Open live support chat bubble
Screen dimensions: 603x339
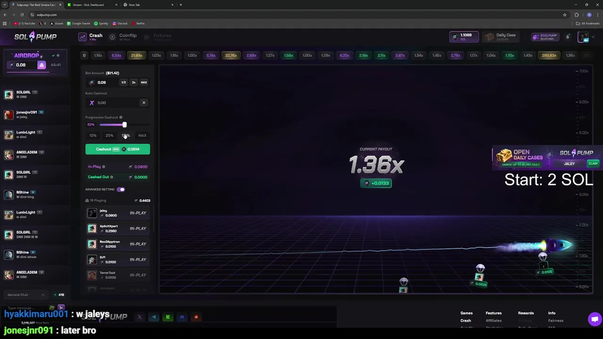click(x=595, y=319)
